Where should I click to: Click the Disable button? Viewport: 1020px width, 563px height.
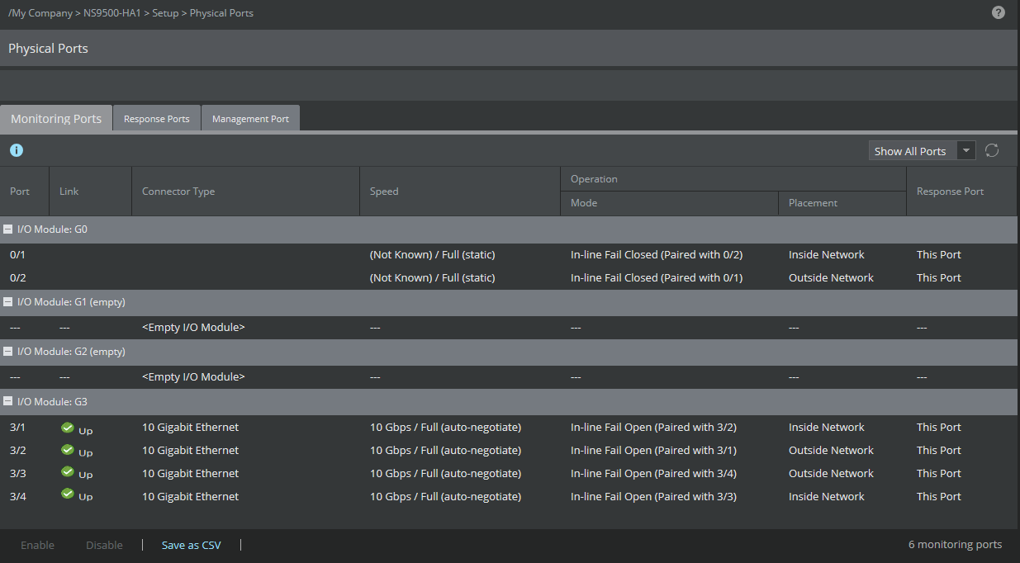pos(104,545)
